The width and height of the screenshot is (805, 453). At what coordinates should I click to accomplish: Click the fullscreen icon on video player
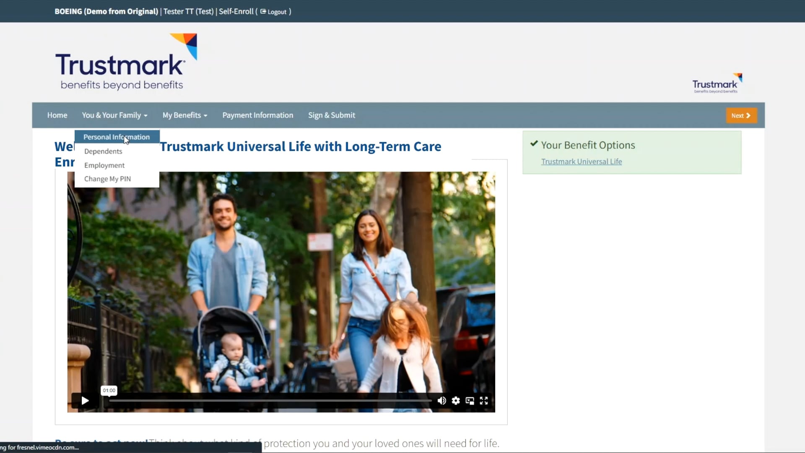pyautogui.click(x=484, y=400)
